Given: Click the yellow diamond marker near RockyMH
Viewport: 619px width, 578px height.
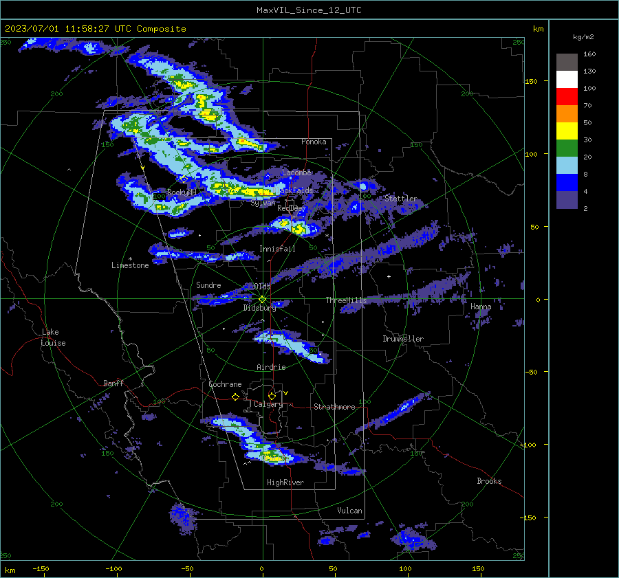Looking at the screenshot, I should [x=184, y=179].
